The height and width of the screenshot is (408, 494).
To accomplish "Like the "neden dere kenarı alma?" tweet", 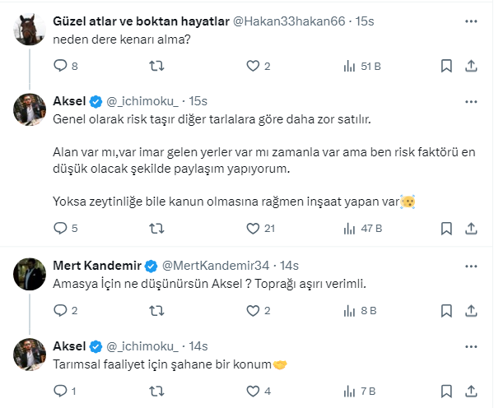I will pyautogui.click(x=253, y=66).
